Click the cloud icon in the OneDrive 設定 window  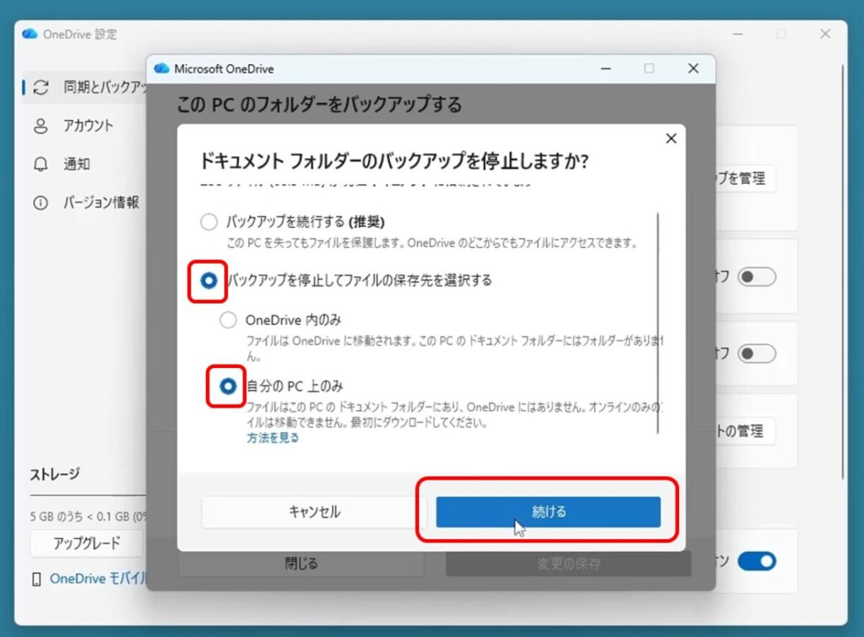click(29, 34)
